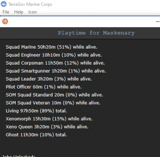160x157 pixels.
Task: Click the orange atom icon in popup header
Action: coord(5,22)
